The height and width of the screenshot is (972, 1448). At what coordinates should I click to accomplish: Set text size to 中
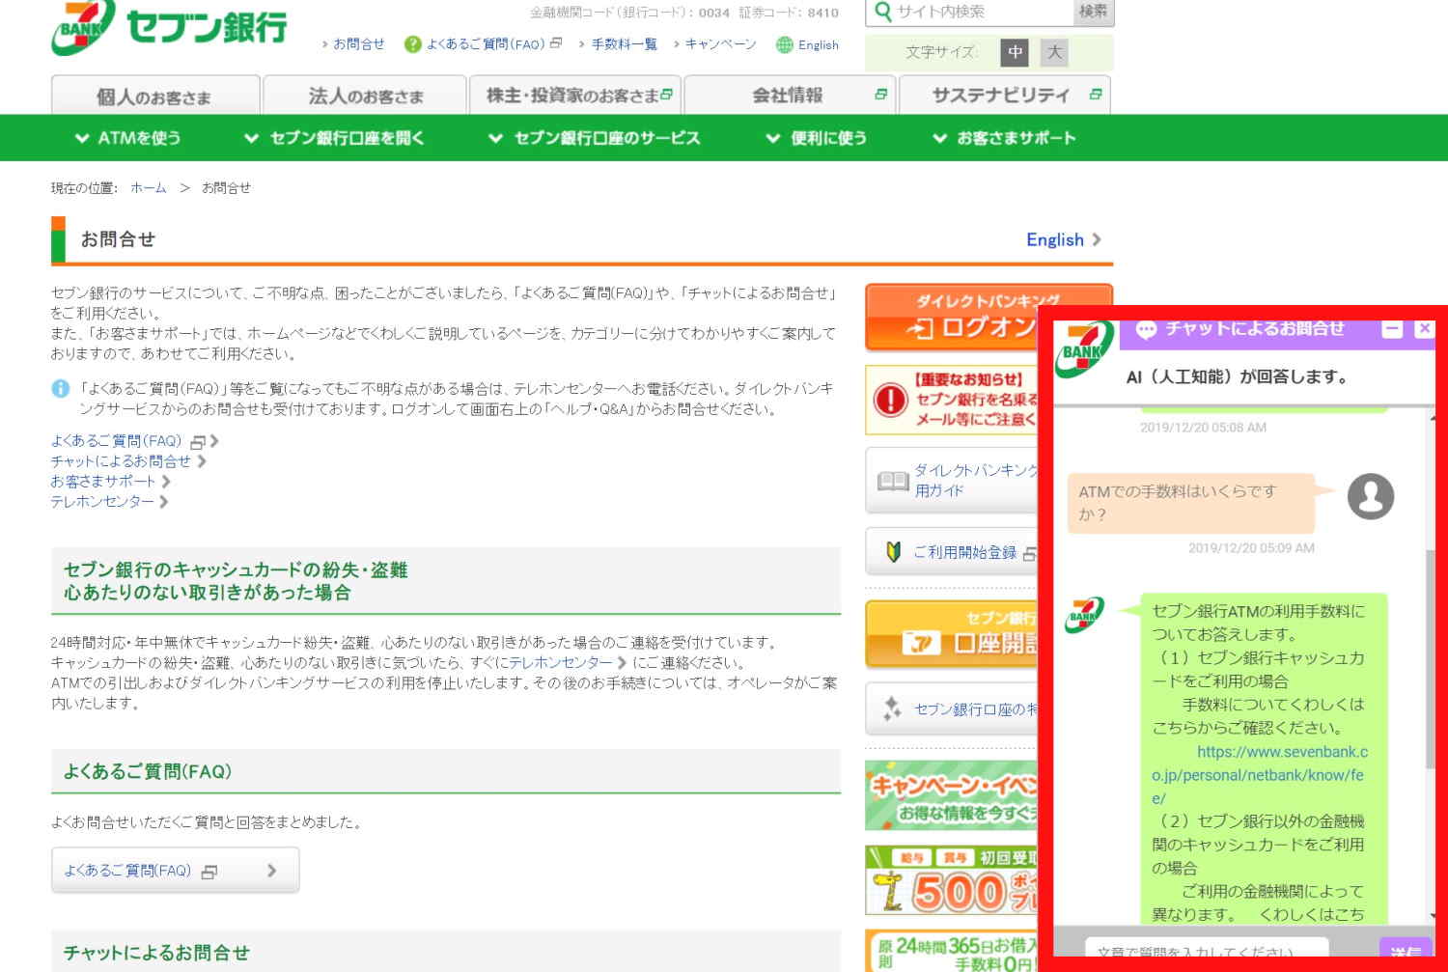1015,52
